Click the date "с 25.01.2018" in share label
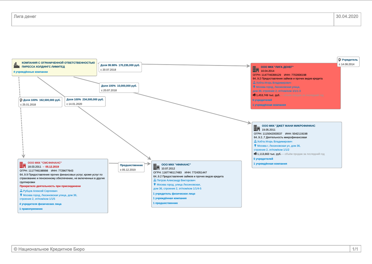 pyautogui.click(x=28, y=105)
